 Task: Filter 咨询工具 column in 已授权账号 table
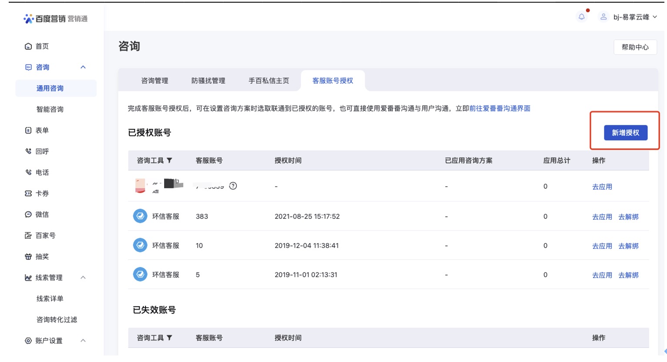pyautogui.click(x=169, y=161)
